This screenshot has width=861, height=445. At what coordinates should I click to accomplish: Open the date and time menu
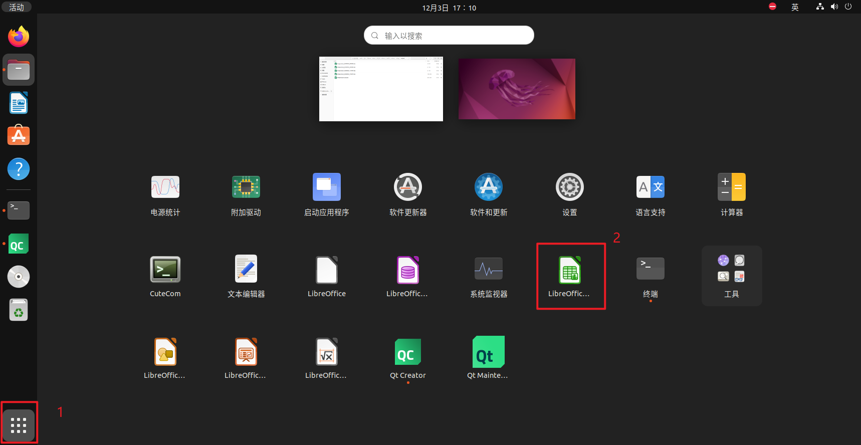tap(449, 8)
